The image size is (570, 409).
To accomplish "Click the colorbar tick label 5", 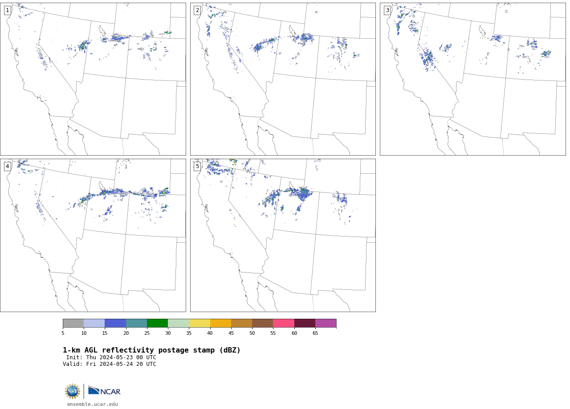I will coord(63,333).
